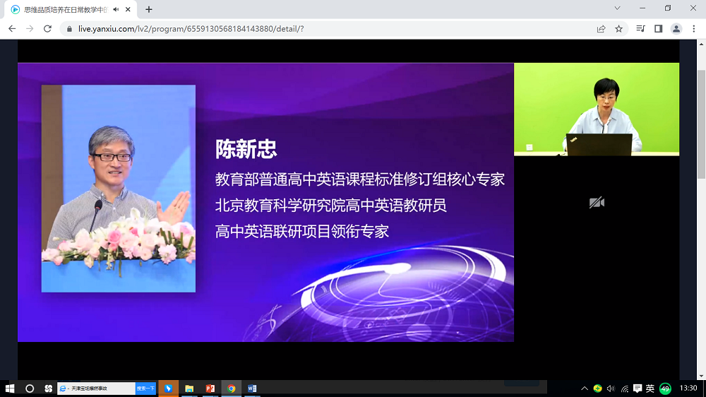Open File Explorer from the taskbar
Viewport: 706px width, 397px height.
(x=189, y=389)
